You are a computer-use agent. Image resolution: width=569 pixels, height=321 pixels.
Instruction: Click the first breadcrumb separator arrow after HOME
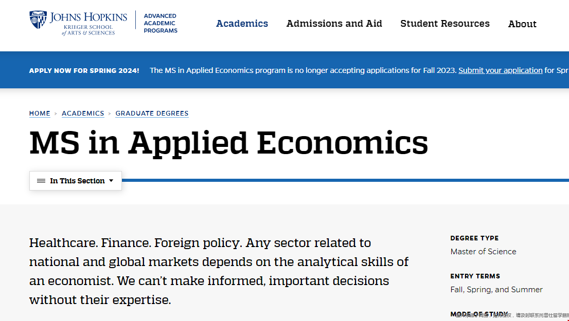pyautogui.click(x=56, y=114)
